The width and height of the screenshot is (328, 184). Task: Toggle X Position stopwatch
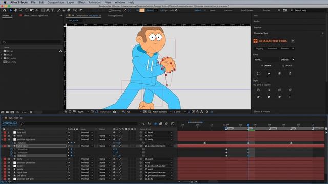tap(11, 149)
